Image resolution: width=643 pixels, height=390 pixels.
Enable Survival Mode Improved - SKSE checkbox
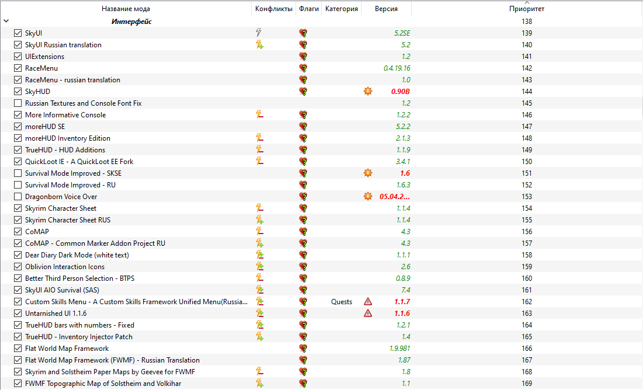click(18, 173)
